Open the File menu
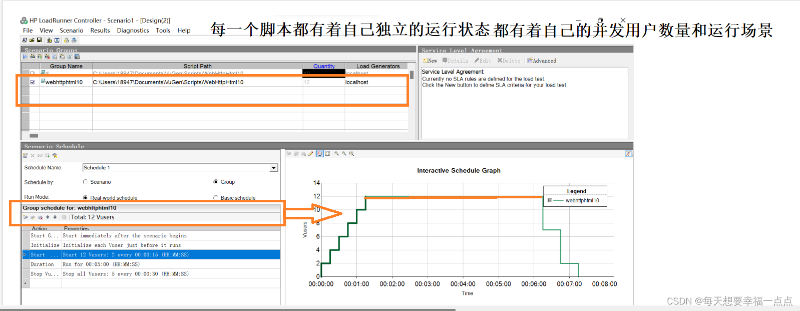The image size is (800, 311). pyautogui.click(x=28, y=31)
